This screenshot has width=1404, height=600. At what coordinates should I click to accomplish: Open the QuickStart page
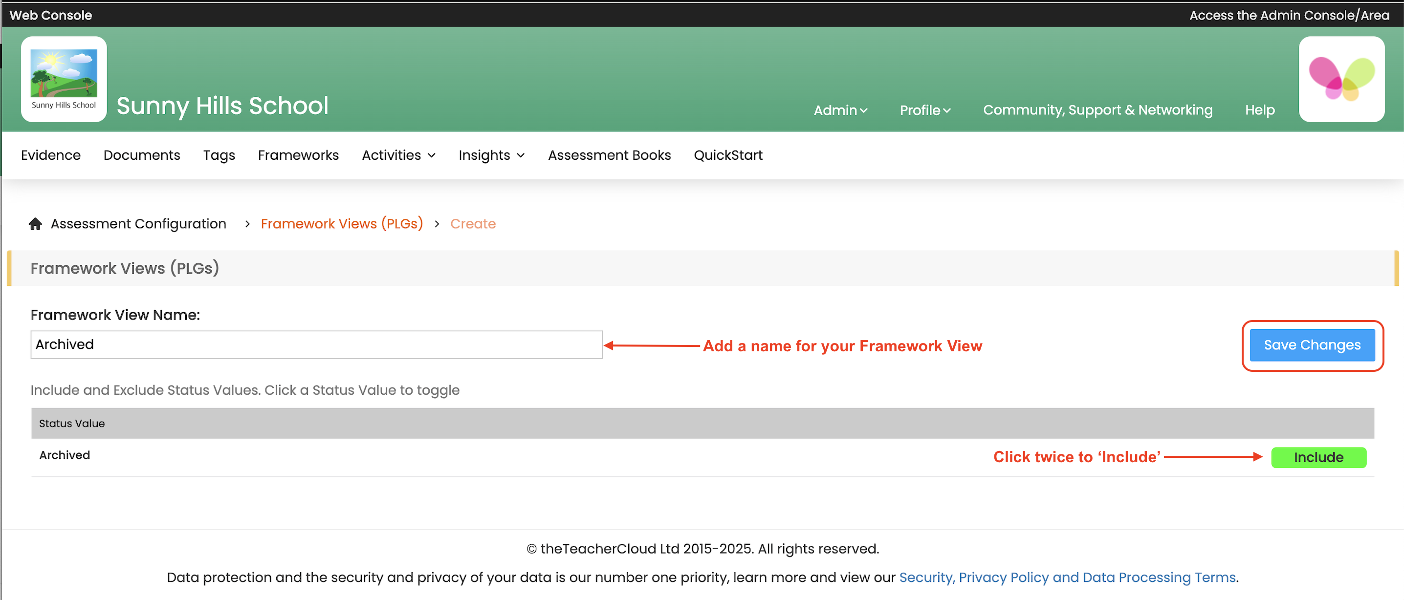point(727,155)
